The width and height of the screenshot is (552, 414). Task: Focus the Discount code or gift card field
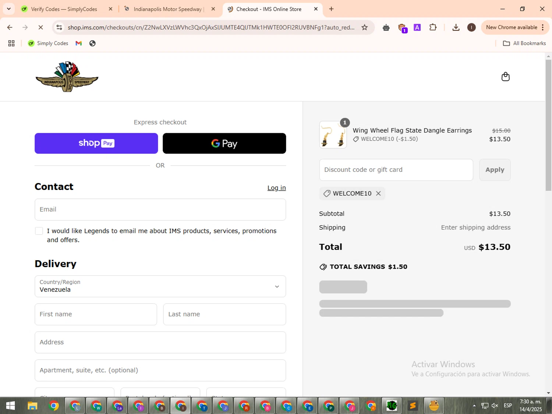[x=396, y=170]
